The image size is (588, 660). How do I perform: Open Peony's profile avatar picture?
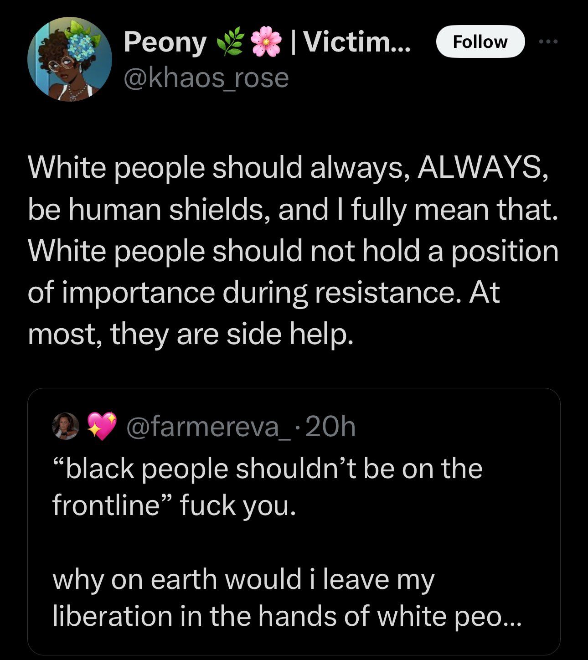tap(70, 59)
